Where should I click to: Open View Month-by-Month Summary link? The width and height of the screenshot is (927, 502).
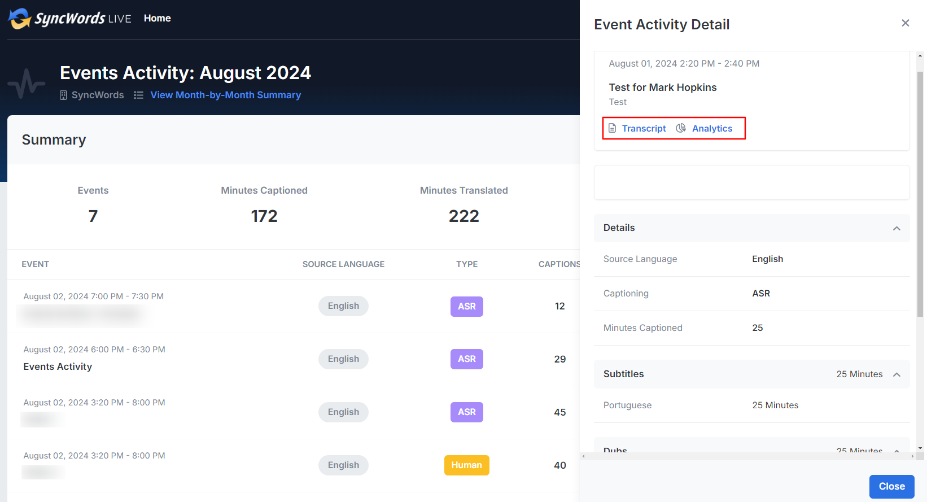coord(225,95)
